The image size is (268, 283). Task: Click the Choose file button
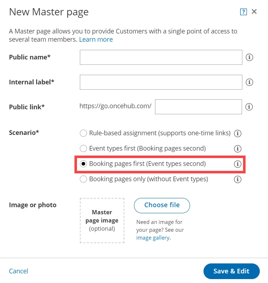(162, 205)
